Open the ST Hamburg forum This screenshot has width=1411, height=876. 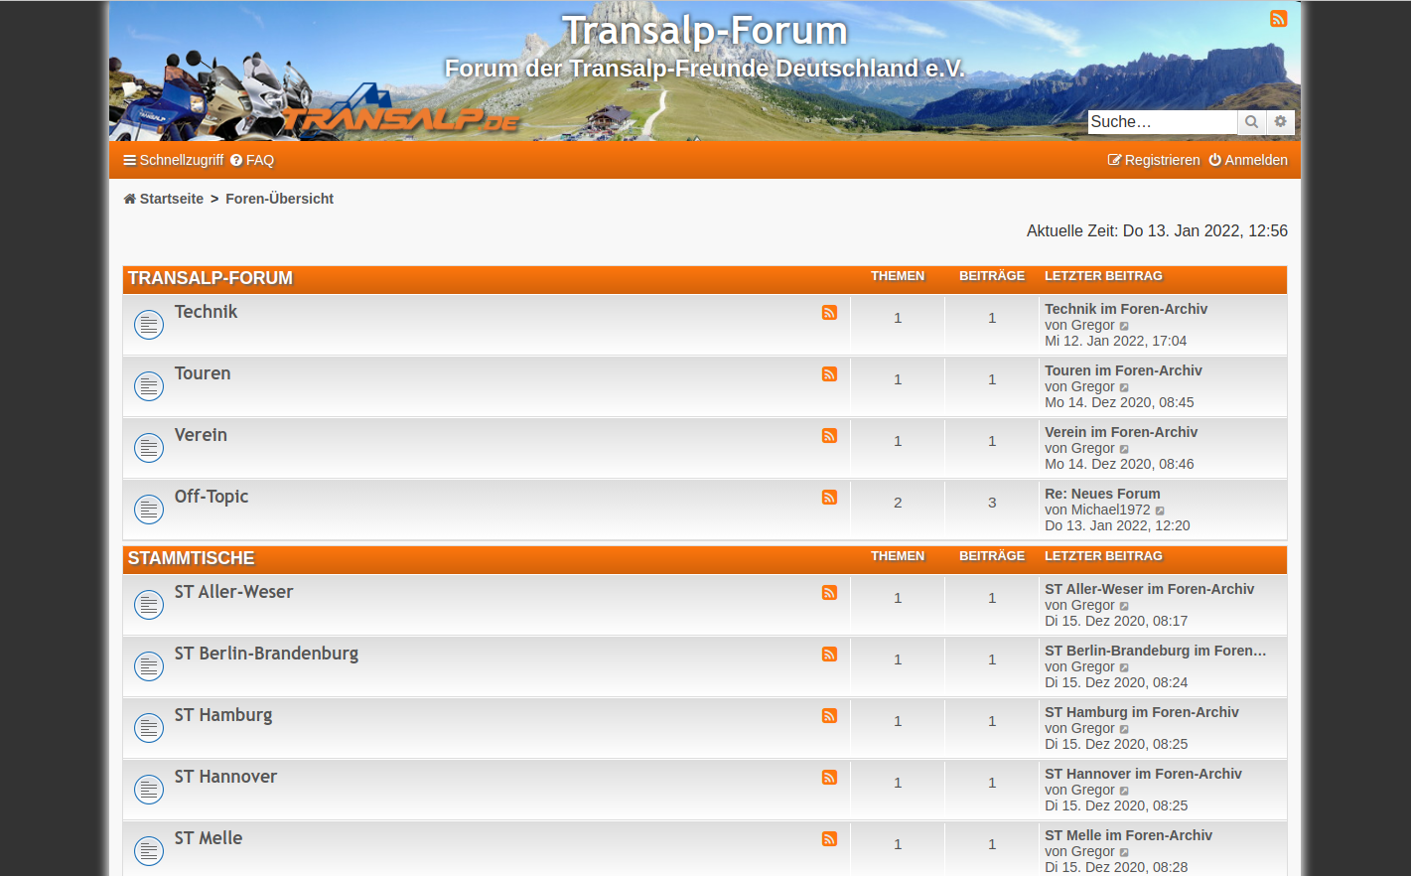click(x=223, y=715)
